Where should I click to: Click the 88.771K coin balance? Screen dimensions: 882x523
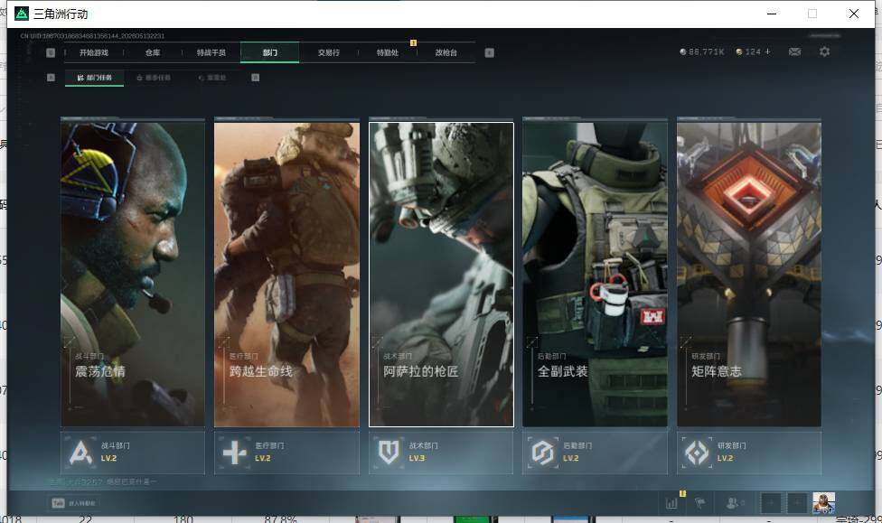coord(701,51)
